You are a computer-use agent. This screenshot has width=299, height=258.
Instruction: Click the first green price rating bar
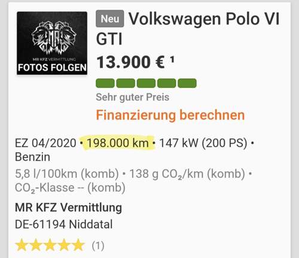pyautogui.click(x=105, y=83)
